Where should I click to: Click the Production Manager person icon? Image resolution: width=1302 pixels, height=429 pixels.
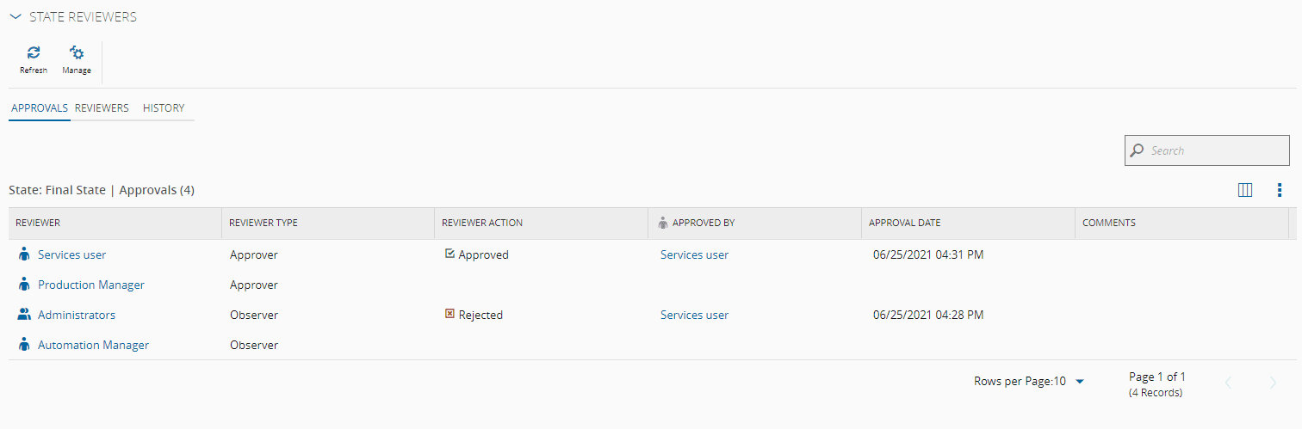click(24, 285)
